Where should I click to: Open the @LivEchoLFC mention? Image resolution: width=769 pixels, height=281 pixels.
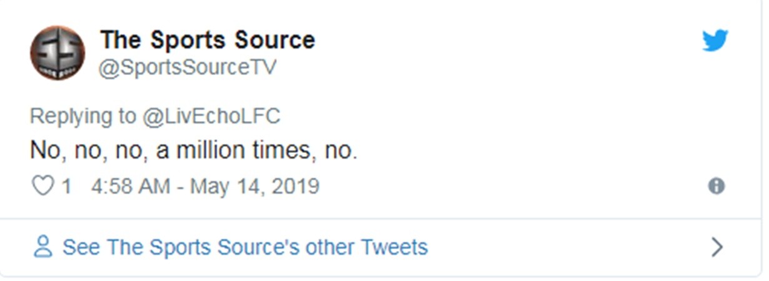click(x=211, y=116)
